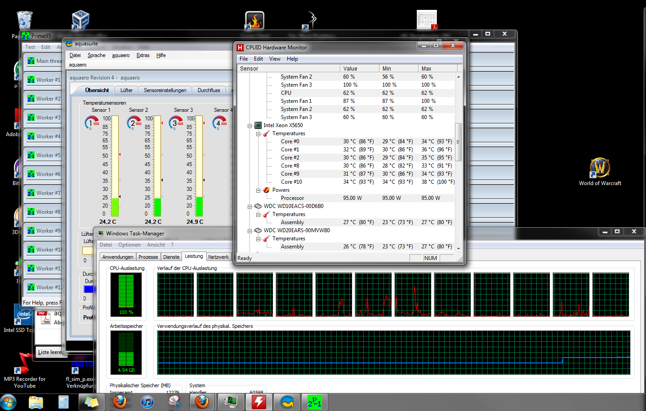
Task: Collapse the Powers branch in Hardware Monitor
Action: (x=258, y=190)
